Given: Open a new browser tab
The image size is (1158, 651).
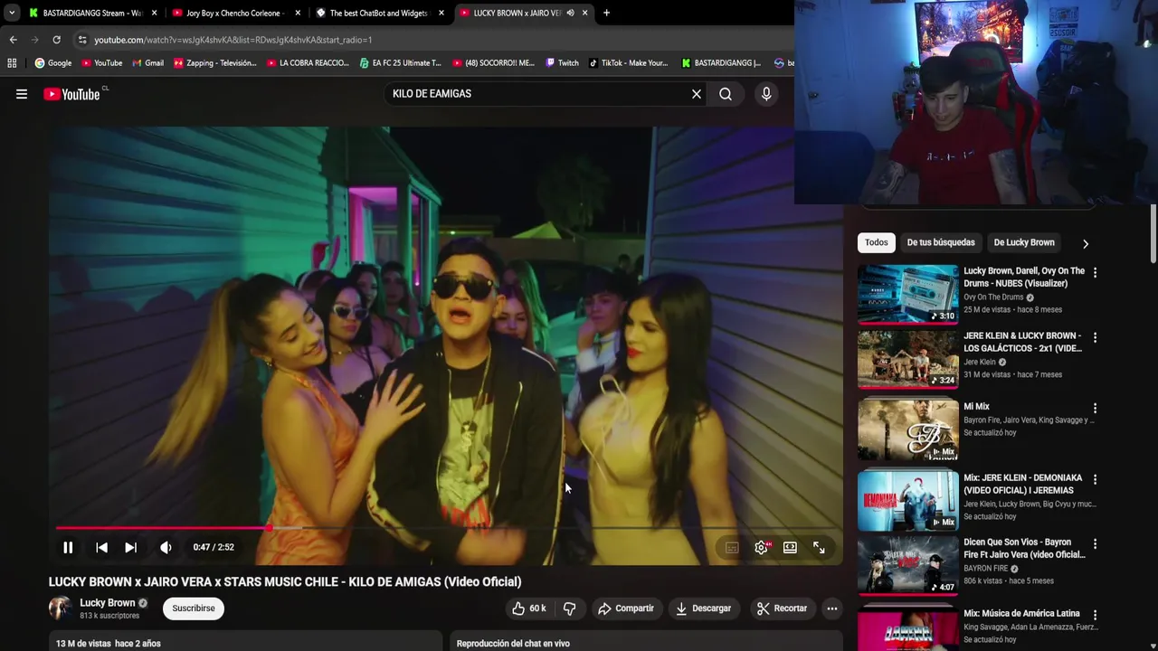Looking at the screenshot, I should (606, 13).
